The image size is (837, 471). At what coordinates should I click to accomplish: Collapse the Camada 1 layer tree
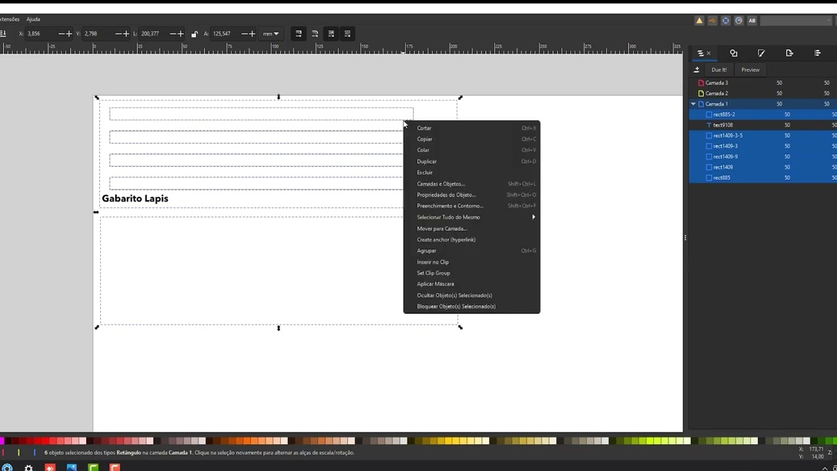[x=693, y=104]
